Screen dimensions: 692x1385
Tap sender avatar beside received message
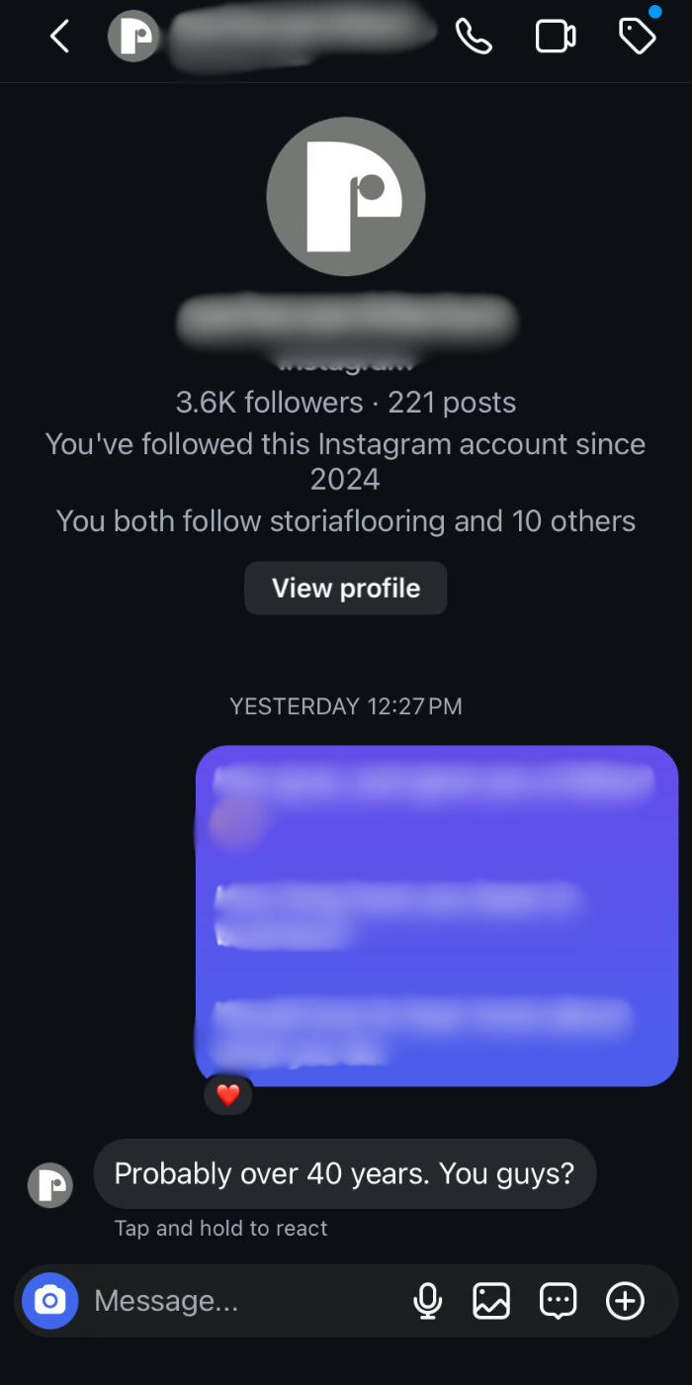click(x=49, y=1185)
